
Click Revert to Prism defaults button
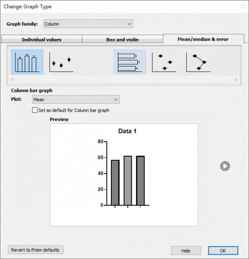pyautogui.click(x=35, y=250)
